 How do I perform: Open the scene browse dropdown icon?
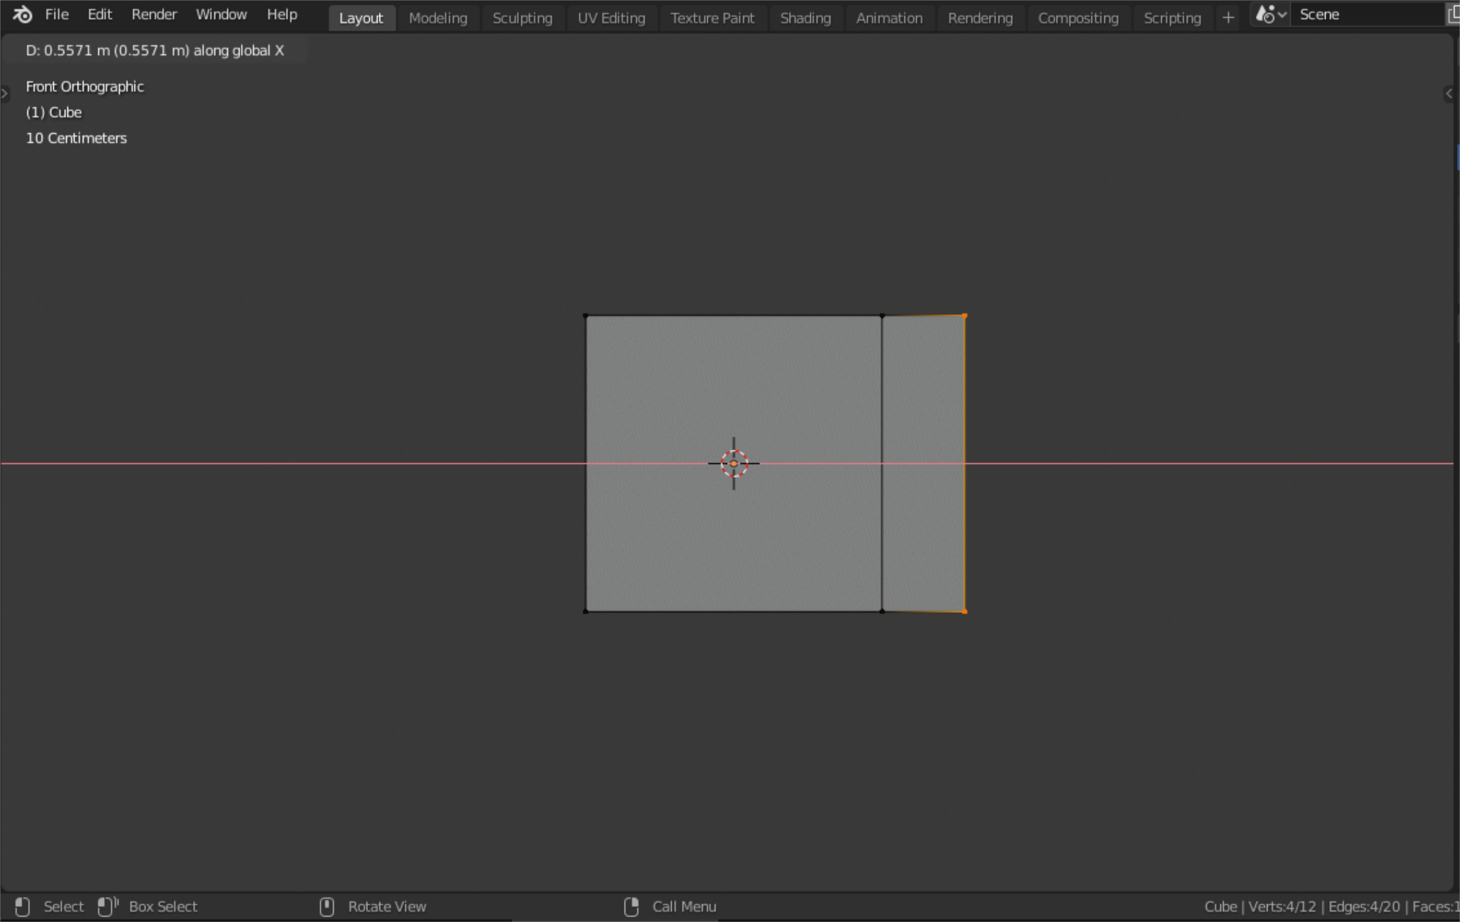1271,15
